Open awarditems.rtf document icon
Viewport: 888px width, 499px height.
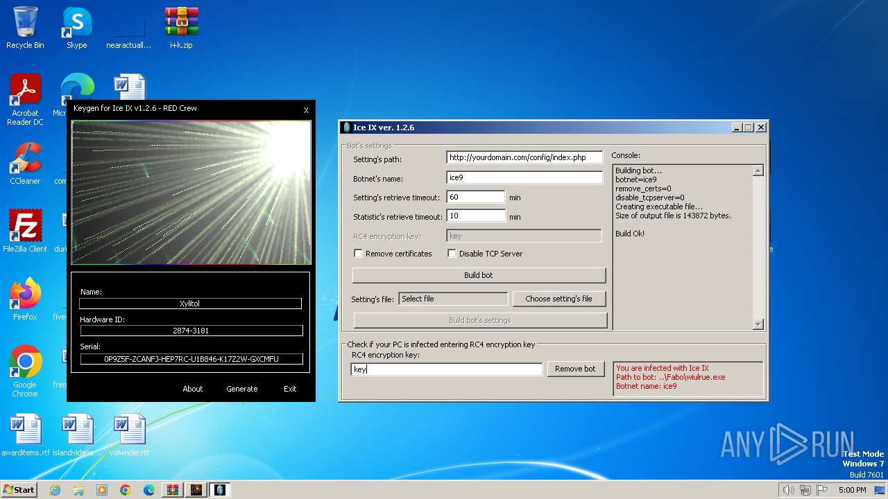(26, 435)
